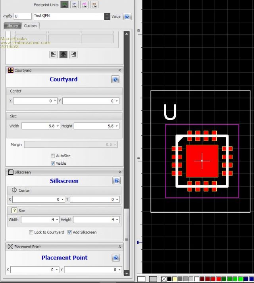The image size is (254, 283).
Task: Click the Prefix input field
Action: 23,16
